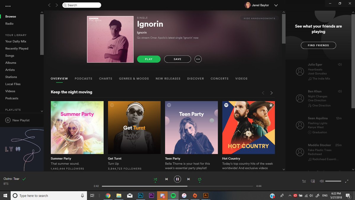Open Julia Eger friend avatar
This screenshot has width=355, height=200.
pos(300,71)
